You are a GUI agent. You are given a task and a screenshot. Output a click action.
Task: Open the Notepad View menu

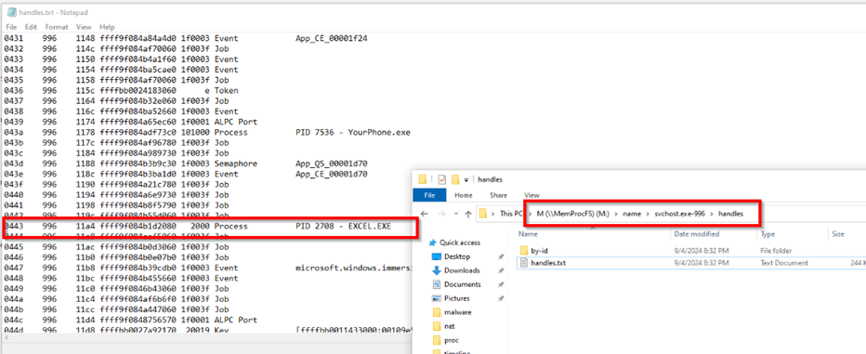[84, 27]
